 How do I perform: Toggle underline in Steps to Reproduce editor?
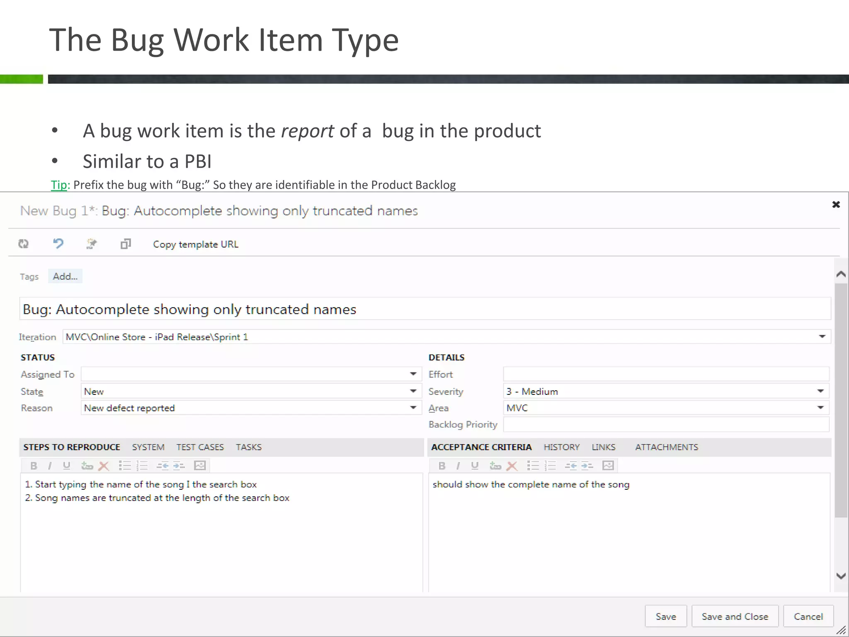(x=66, y=466)
